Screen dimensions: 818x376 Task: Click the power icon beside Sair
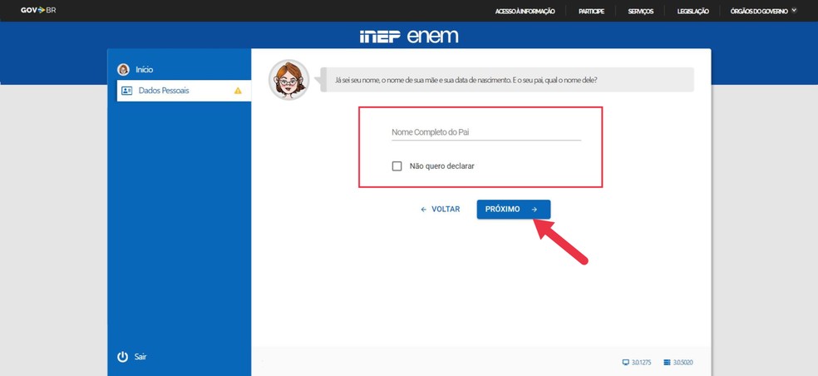click(x=122, y=357)
